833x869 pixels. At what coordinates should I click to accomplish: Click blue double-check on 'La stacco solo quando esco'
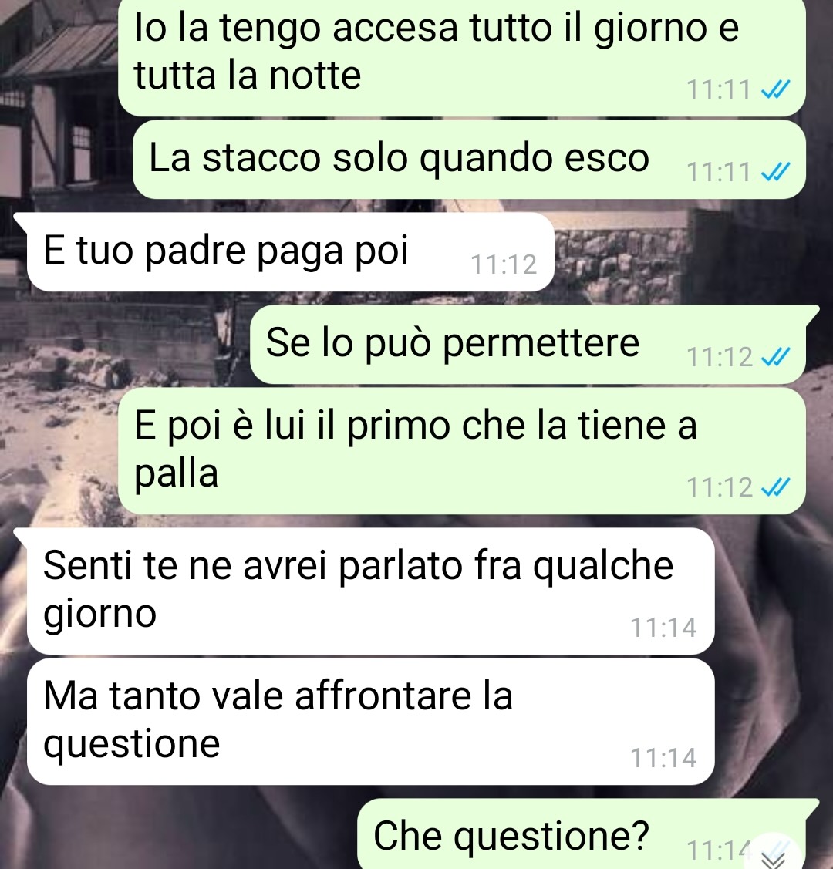click(775, 172)
